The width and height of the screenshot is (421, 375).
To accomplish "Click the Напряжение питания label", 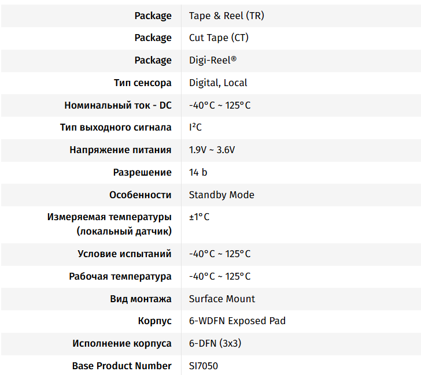I will (x=120, y=150).
